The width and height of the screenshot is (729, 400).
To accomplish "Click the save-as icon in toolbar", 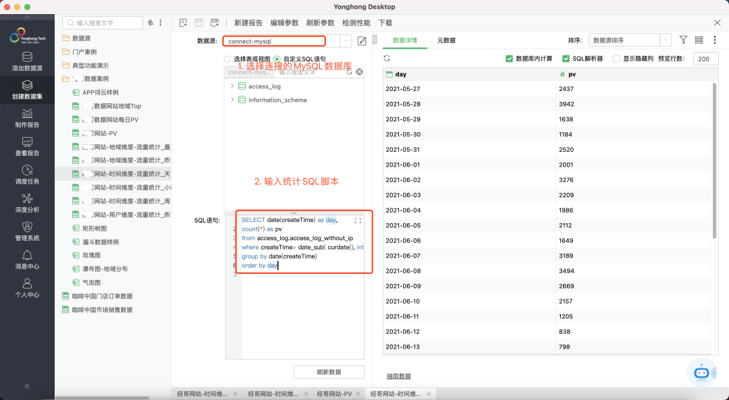I will [215, 23].
